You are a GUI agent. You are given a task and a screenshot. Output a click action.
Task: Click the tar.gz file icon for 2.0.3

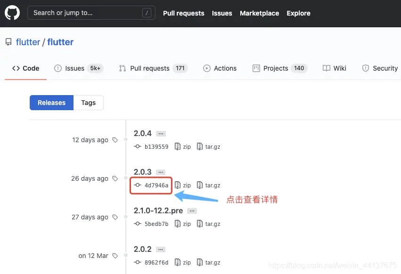click(200, 185)
